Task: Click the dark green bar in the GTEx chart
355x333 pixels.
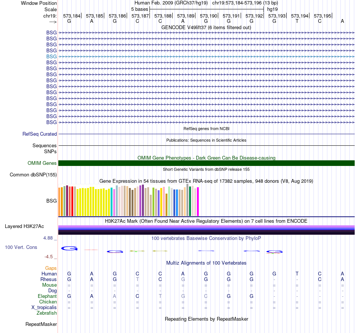Action: pyautogui.click(x=190, y=201)
